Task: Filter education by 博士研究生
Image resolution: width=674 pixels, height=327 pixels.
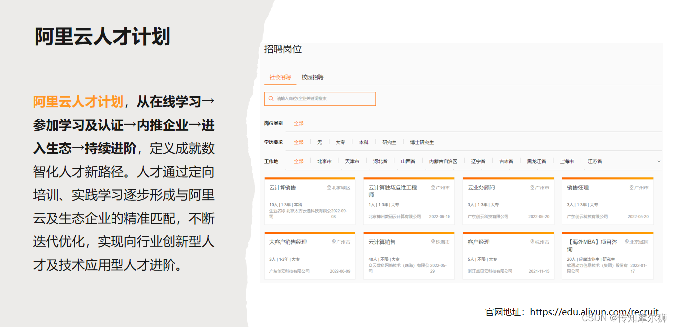Action: [422, 142]
